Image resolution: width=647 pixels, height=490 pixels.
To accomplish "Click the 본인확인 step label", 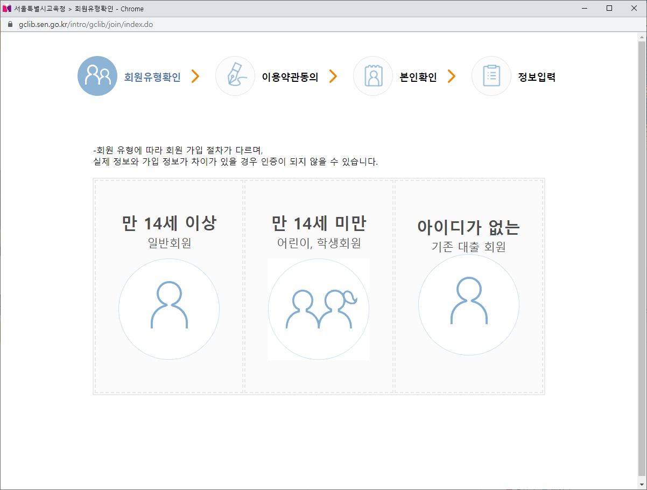I will [x=418, y=77].
